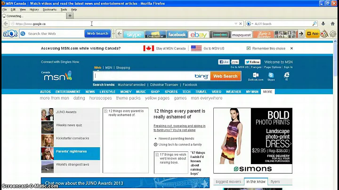Open the eBay toolbar shortcut
Viewport: 339px width, 190px height.
coord(199,34)
